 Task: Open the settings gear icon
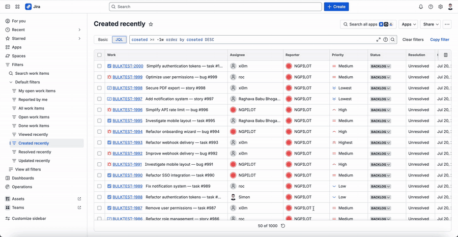[x=441, y=7]
